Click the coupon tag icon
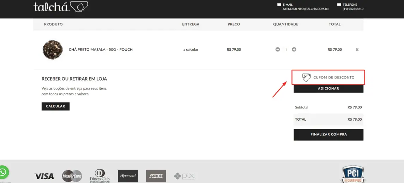 pyautogui.click(x=306, y=77)
